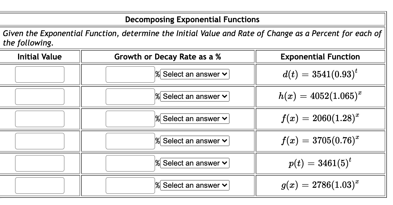
Task: Open the answer dropdown for f(x) = 3705(0.76)^x
Action: point(195,141)
